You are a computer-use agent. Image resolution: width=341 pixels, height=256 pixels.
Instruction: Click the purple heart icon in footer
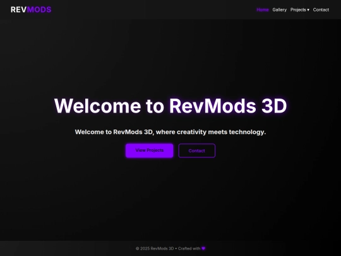coord(203,248)
